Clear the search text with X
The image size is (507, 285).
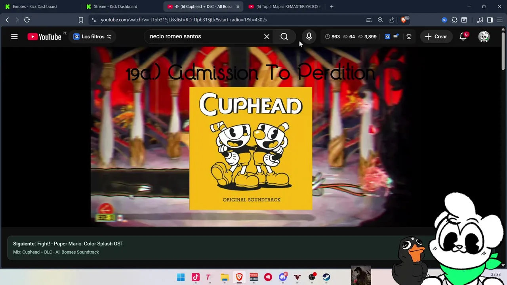(267, 36)
